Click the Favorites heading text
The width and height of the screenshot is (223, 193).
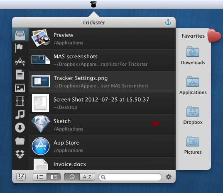point(193,36)
